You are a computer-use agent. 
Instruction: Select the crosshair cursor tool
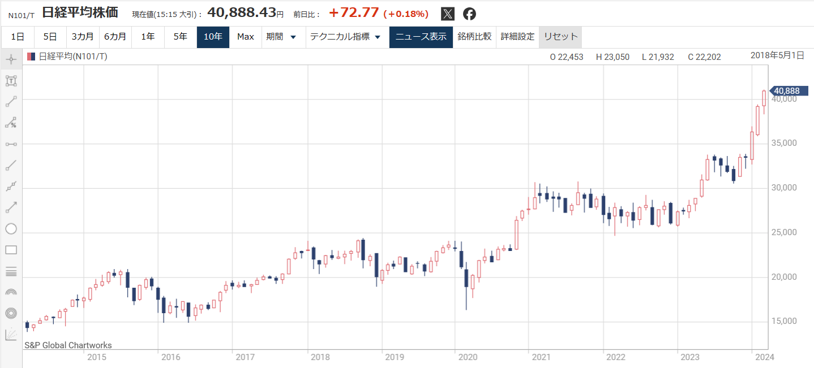11,59
